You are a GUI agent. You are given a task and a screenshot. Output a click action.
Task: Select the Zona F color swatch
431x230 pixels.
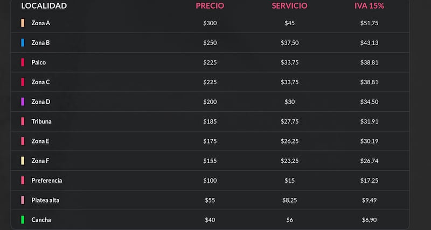point(23,161)
